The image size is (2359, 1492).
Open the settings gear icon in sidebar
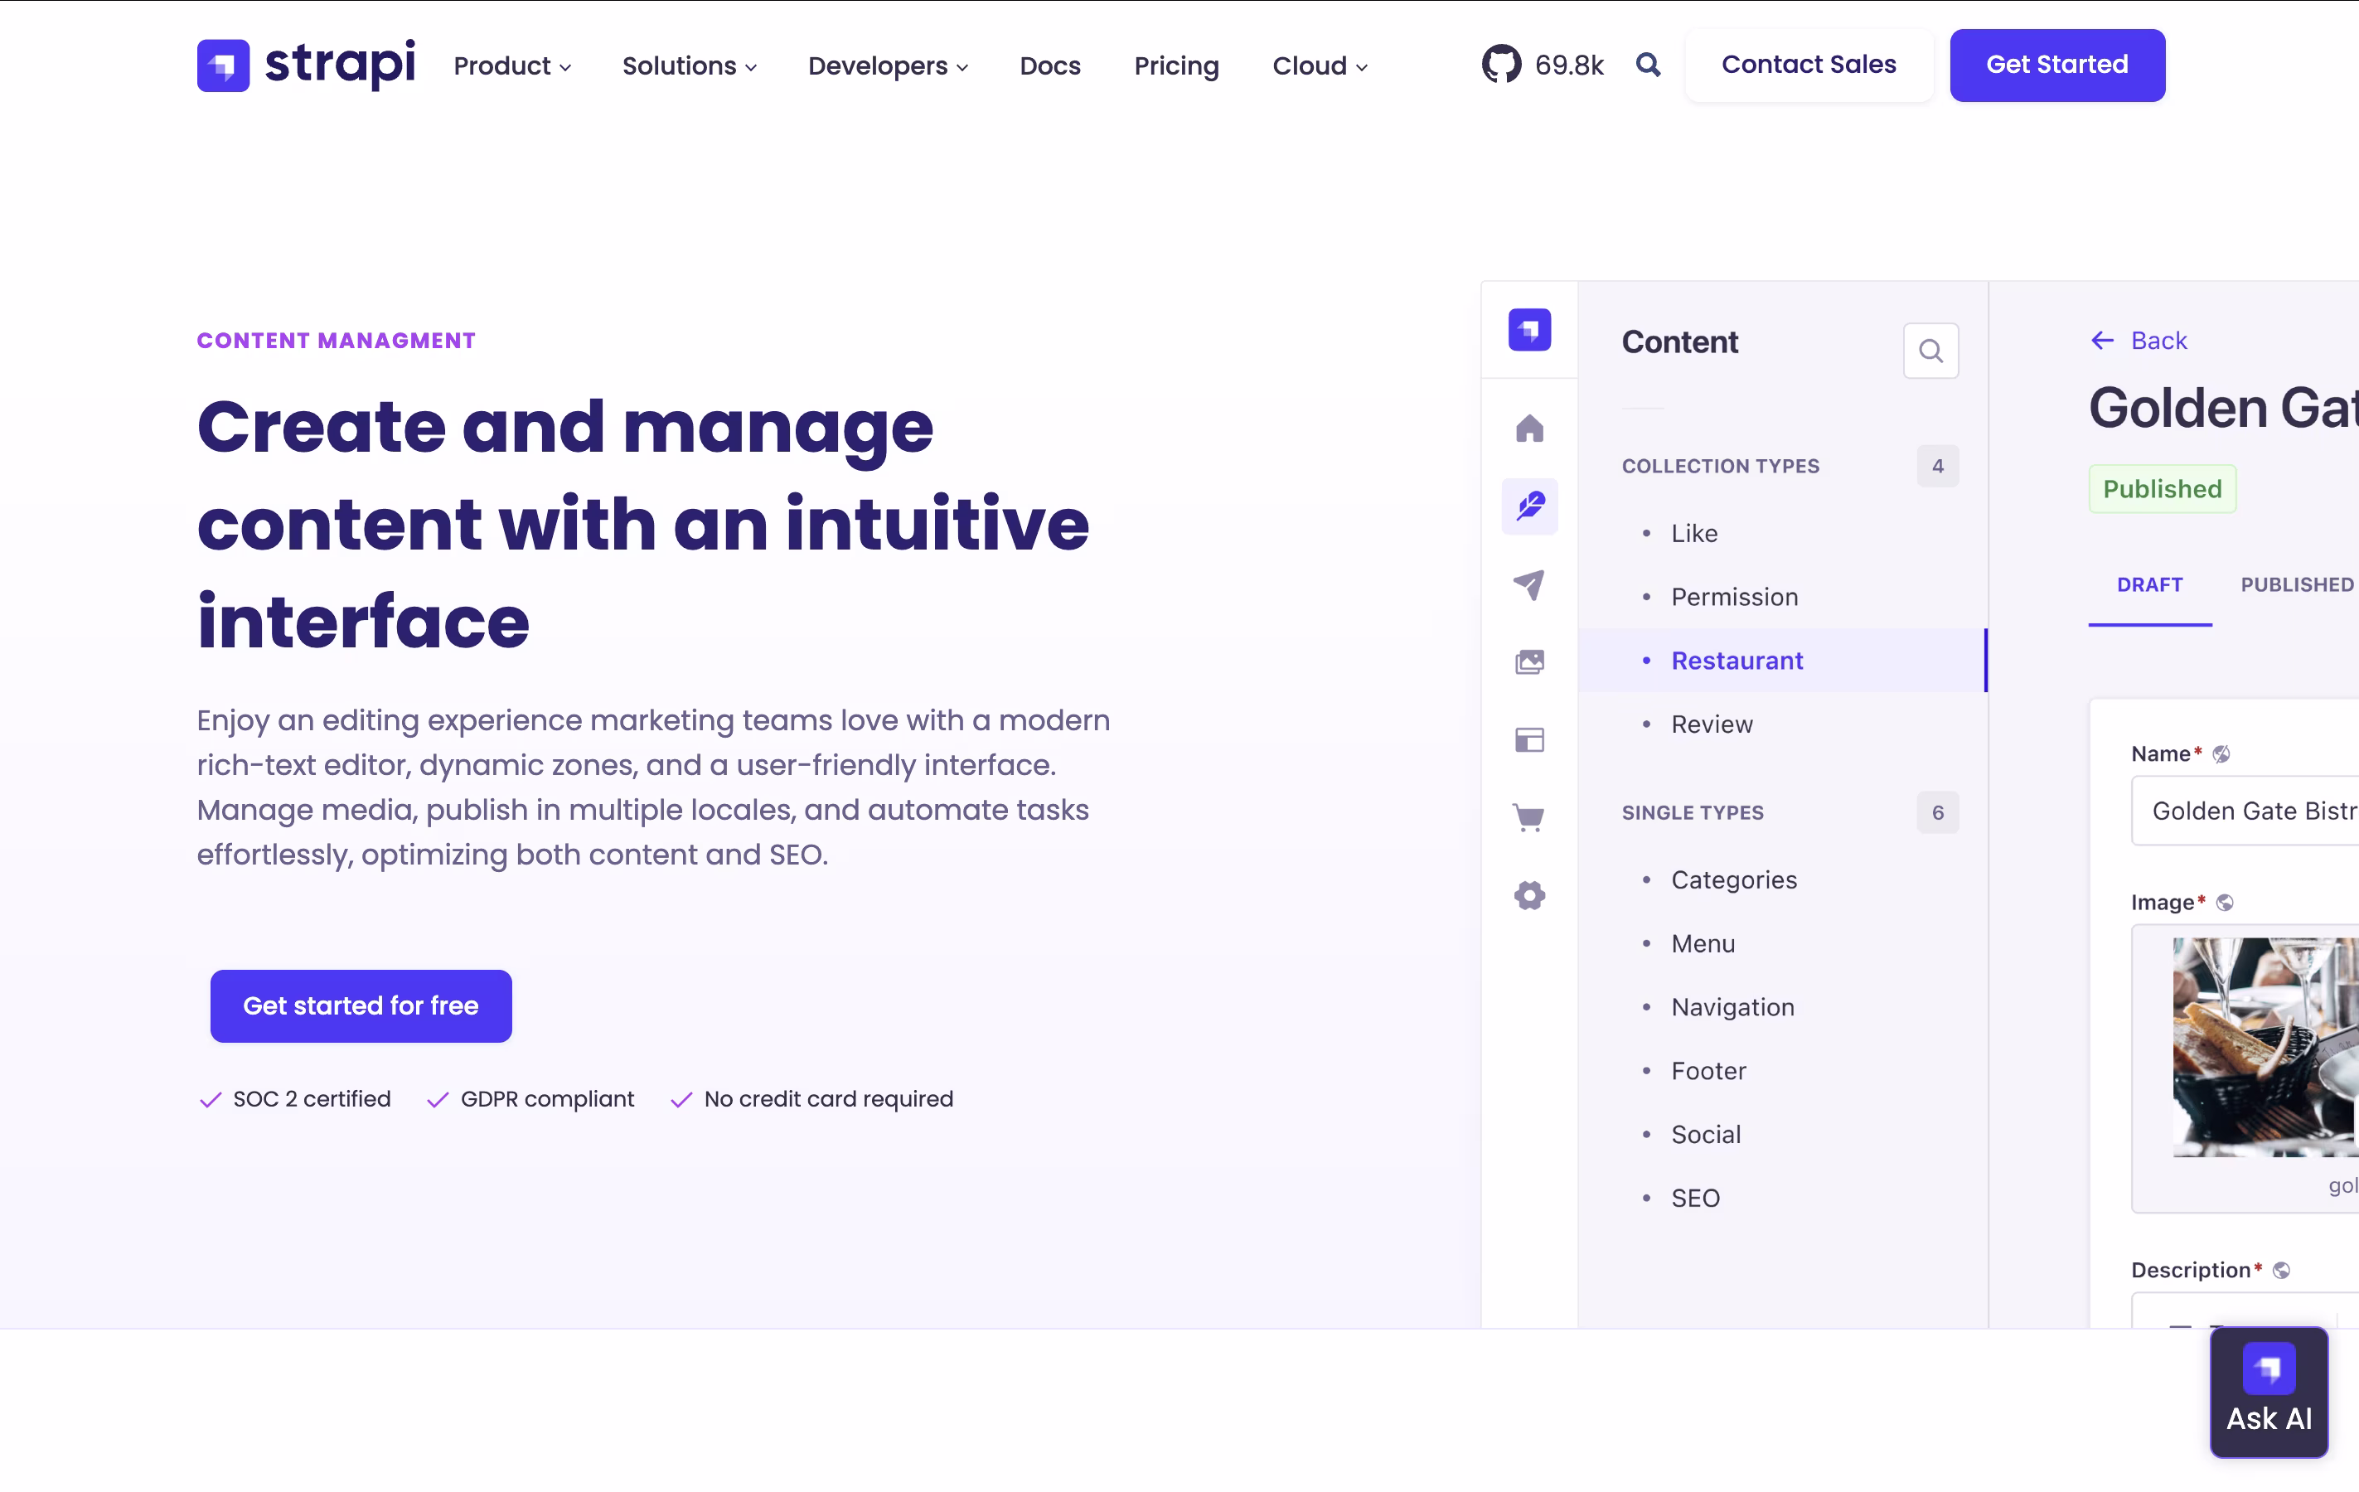click(x=1529, y=894)
